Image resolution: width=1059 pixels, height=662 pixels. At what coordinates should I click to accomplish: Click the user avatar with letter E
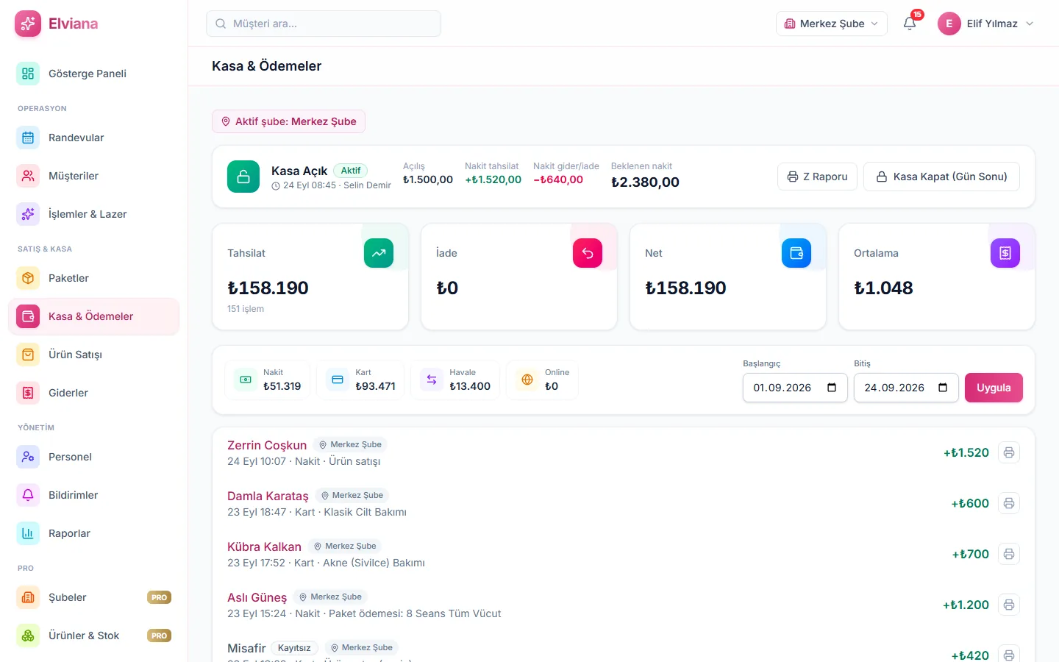(x=949, y=24)
